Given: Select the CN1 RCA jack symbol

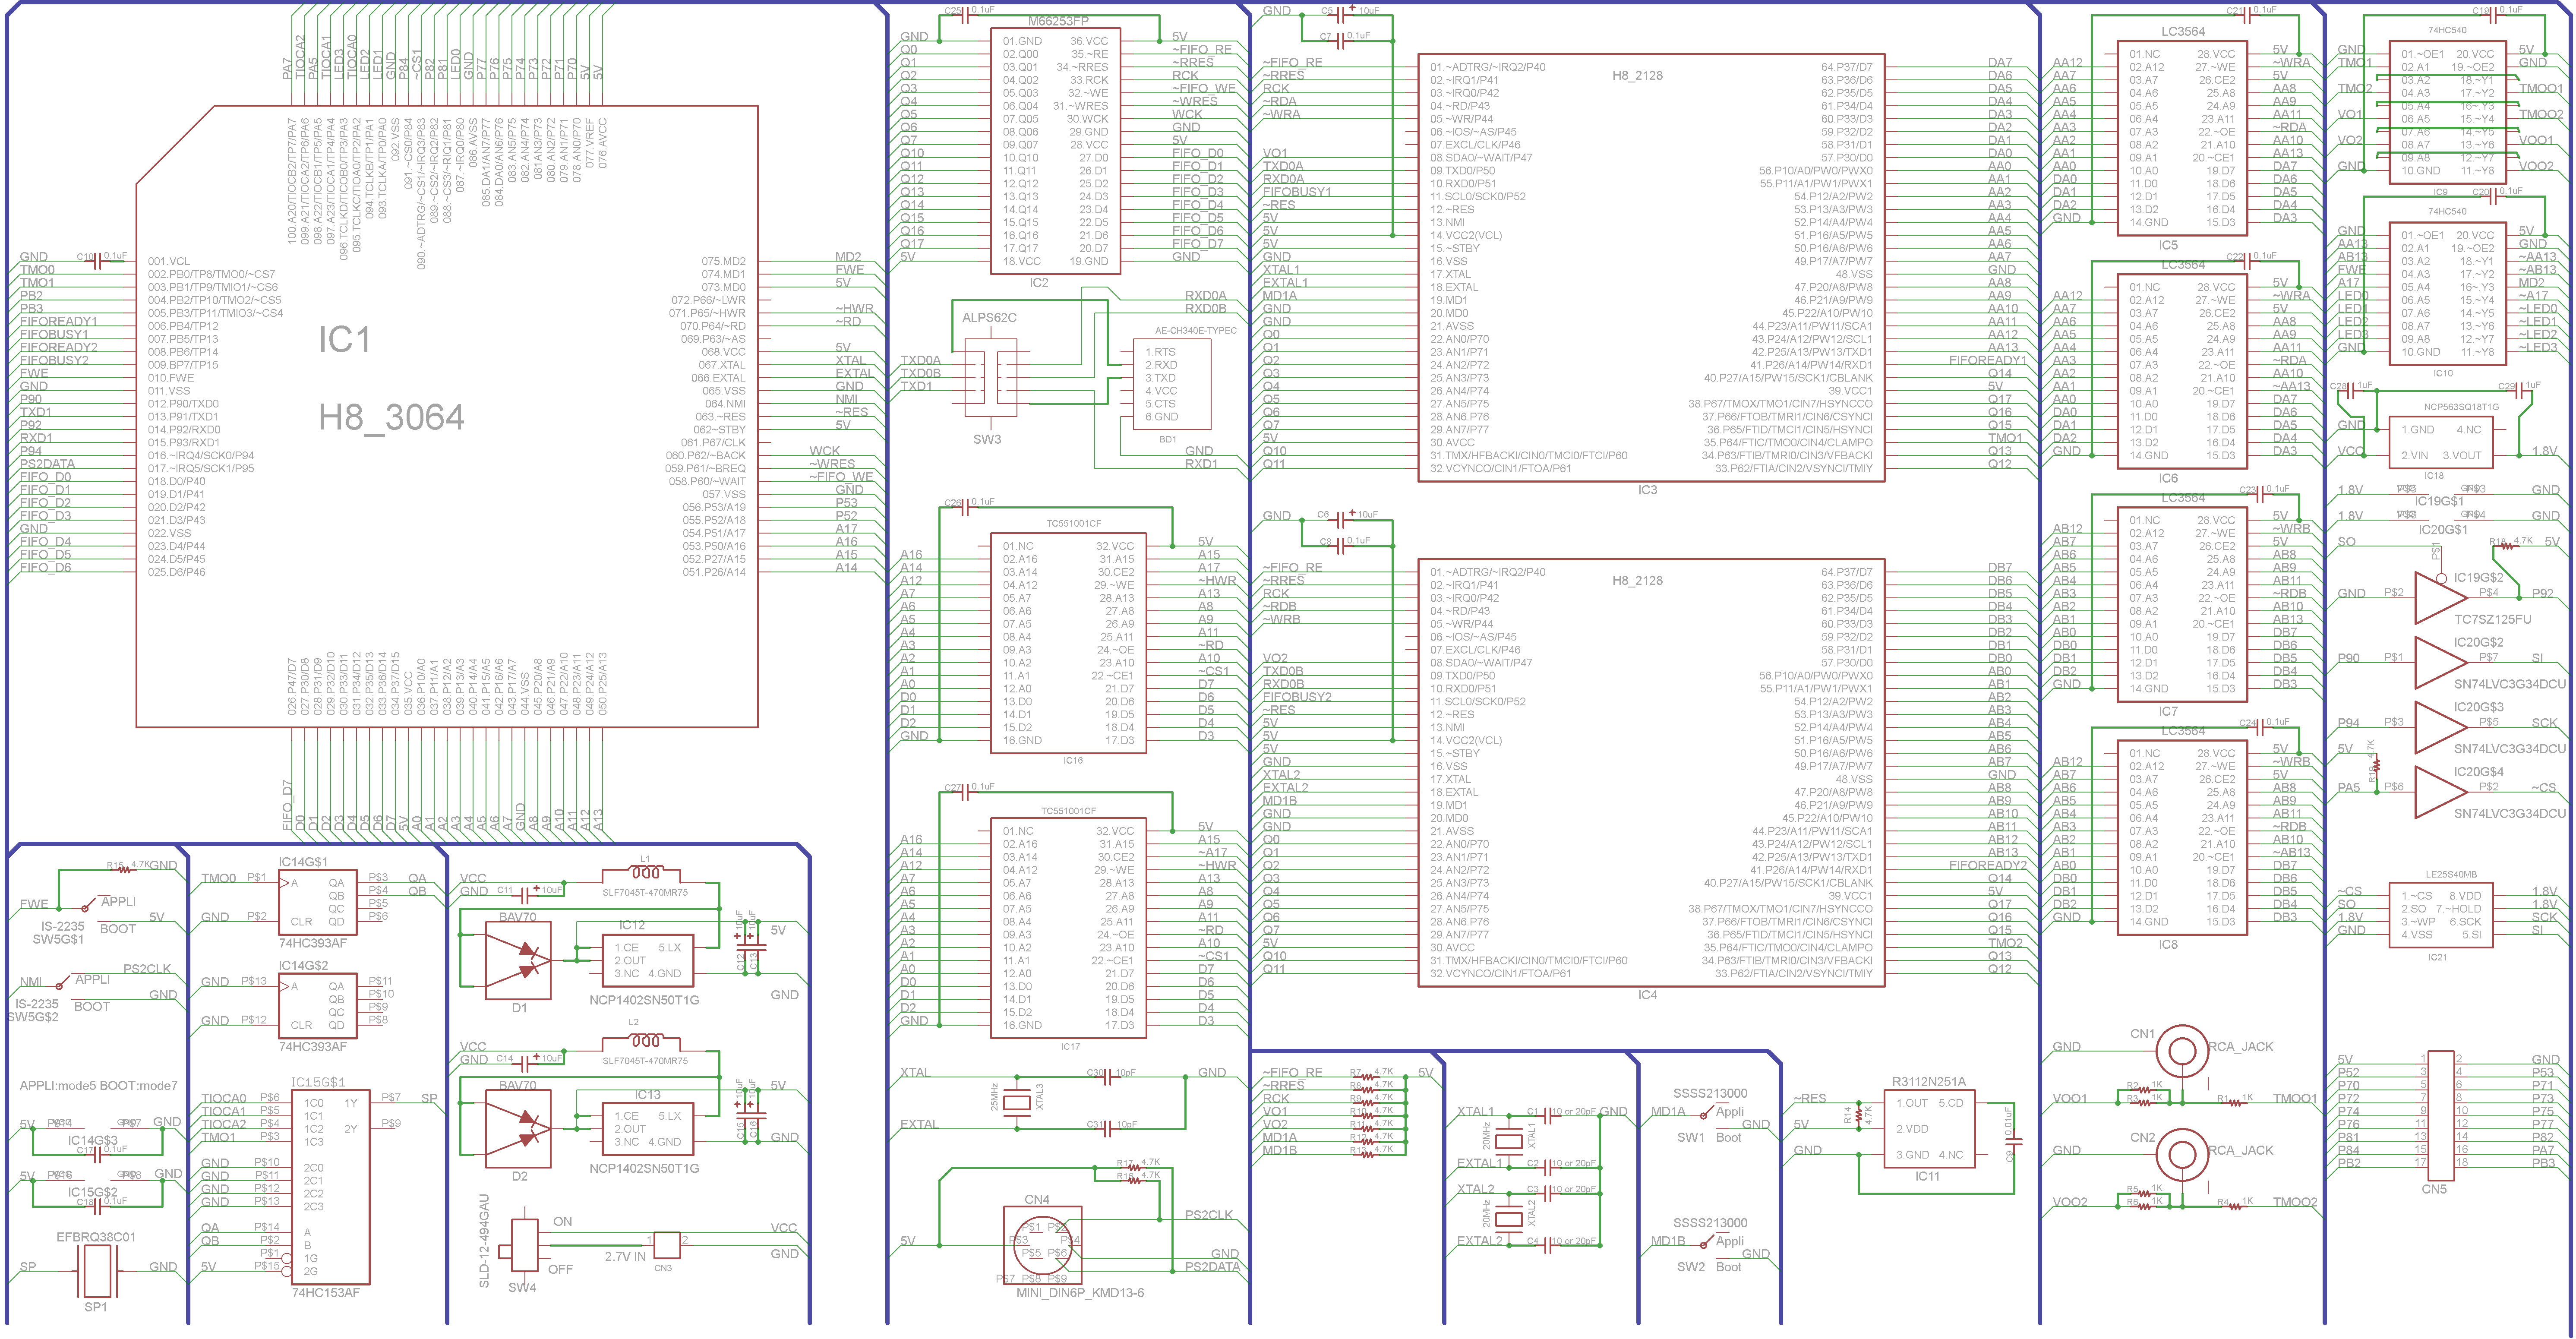Looking at the screenshot, I should [x=2181, y=1051].
